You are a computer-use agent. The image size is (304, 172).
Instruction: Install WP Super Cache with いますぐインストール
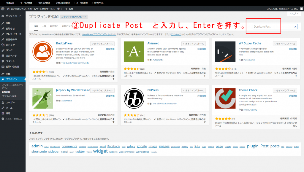point(285,44)
